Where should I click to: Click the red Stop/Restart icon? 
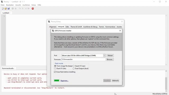point(33,8)
